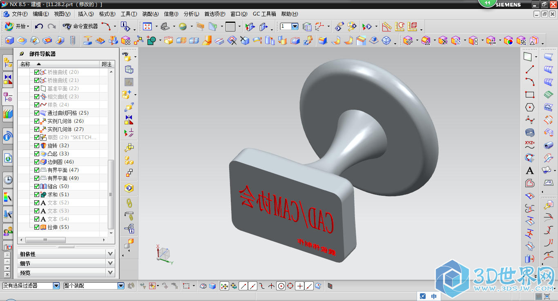Viewport: 558px width, 301px height.
Task: Uncheck the 实例几何体 (26) checkbox
Action: pyautogui.click(x=37, y=121)
